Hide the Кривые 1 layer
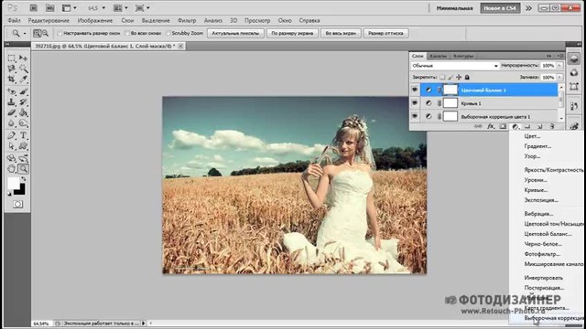This screenshot has height=329, width=586. coord(415,103)
